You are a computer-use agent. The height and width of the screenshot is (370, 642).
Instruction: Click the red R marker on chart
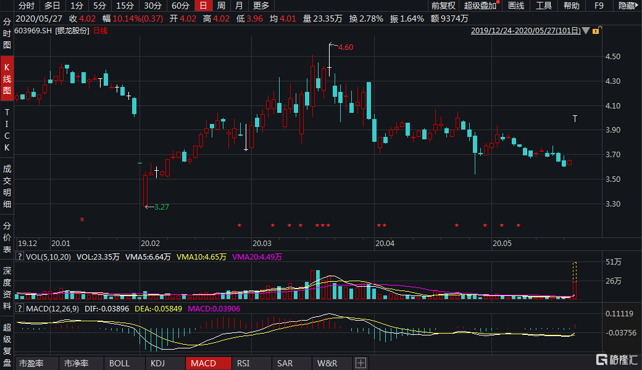click(82, 220)
